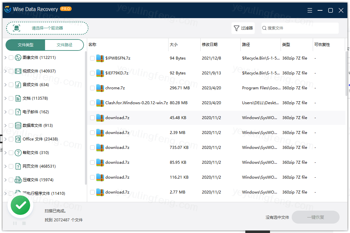Image resolution: width=350 pixels, height=233 pixels.
Task: Click the 296.71 MB size cell
Action: (180, 88)
